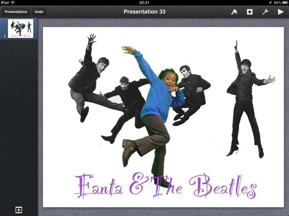Tap the battery indicator showing 93%
The width and height of the screenshot is (289, 216).
click(285, 3)
